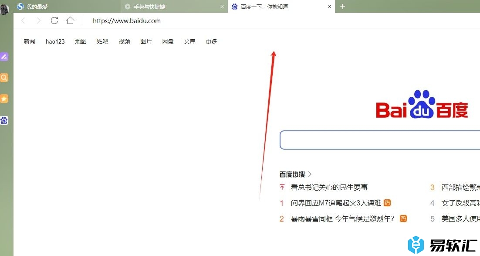Viewport: 480px width, 256px height.
Task: Open the hao123 link
Action: [55, 41]
